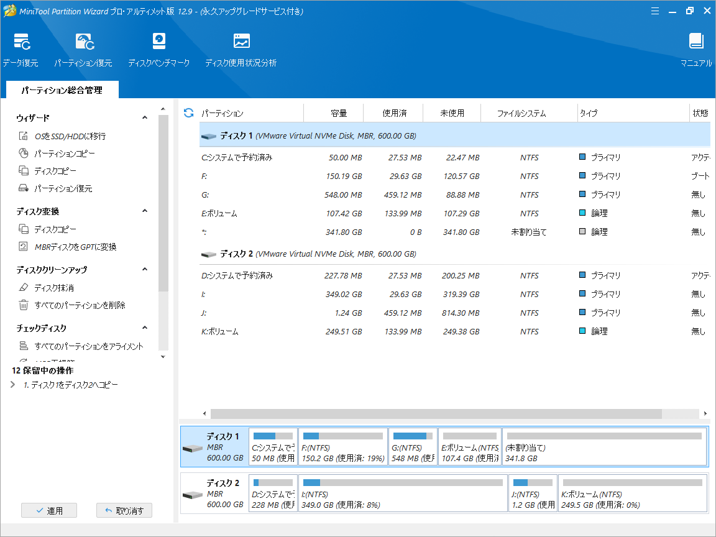716x537 pixels.
Task: Launch パーティション復元 from the top toolbar
Action: tap(83, 50)
